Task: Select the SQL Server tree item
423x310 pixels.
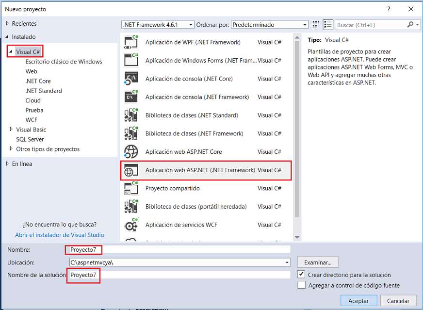Action: (x=30, y=139)
